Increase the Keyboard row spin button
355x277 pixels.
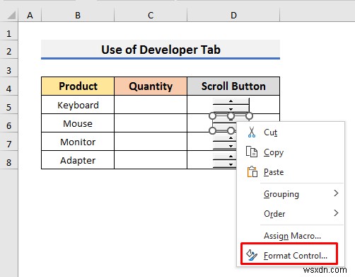(x=231, y=101)
